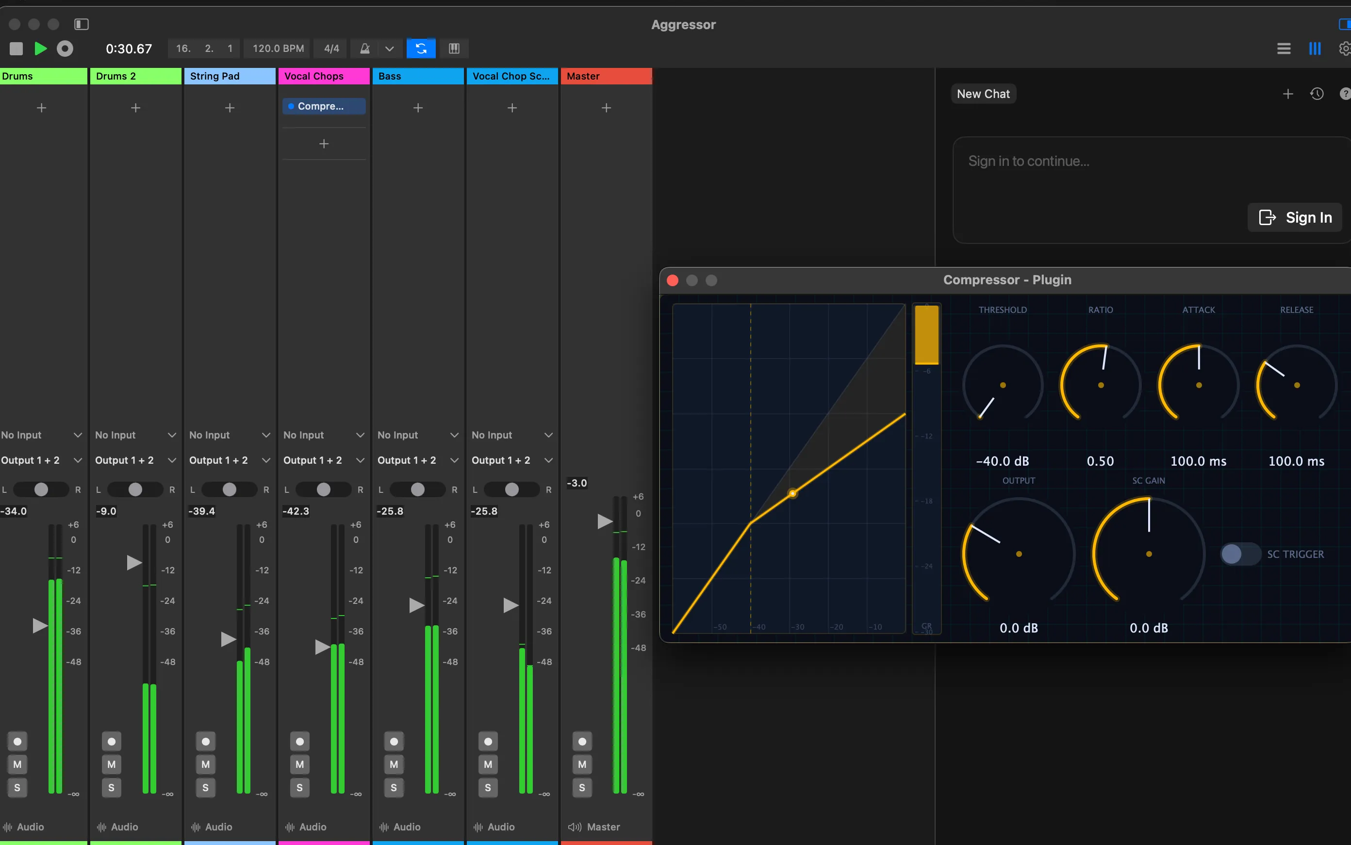Mute the Master track
The image size is (1351, 845).
point(582,764)
